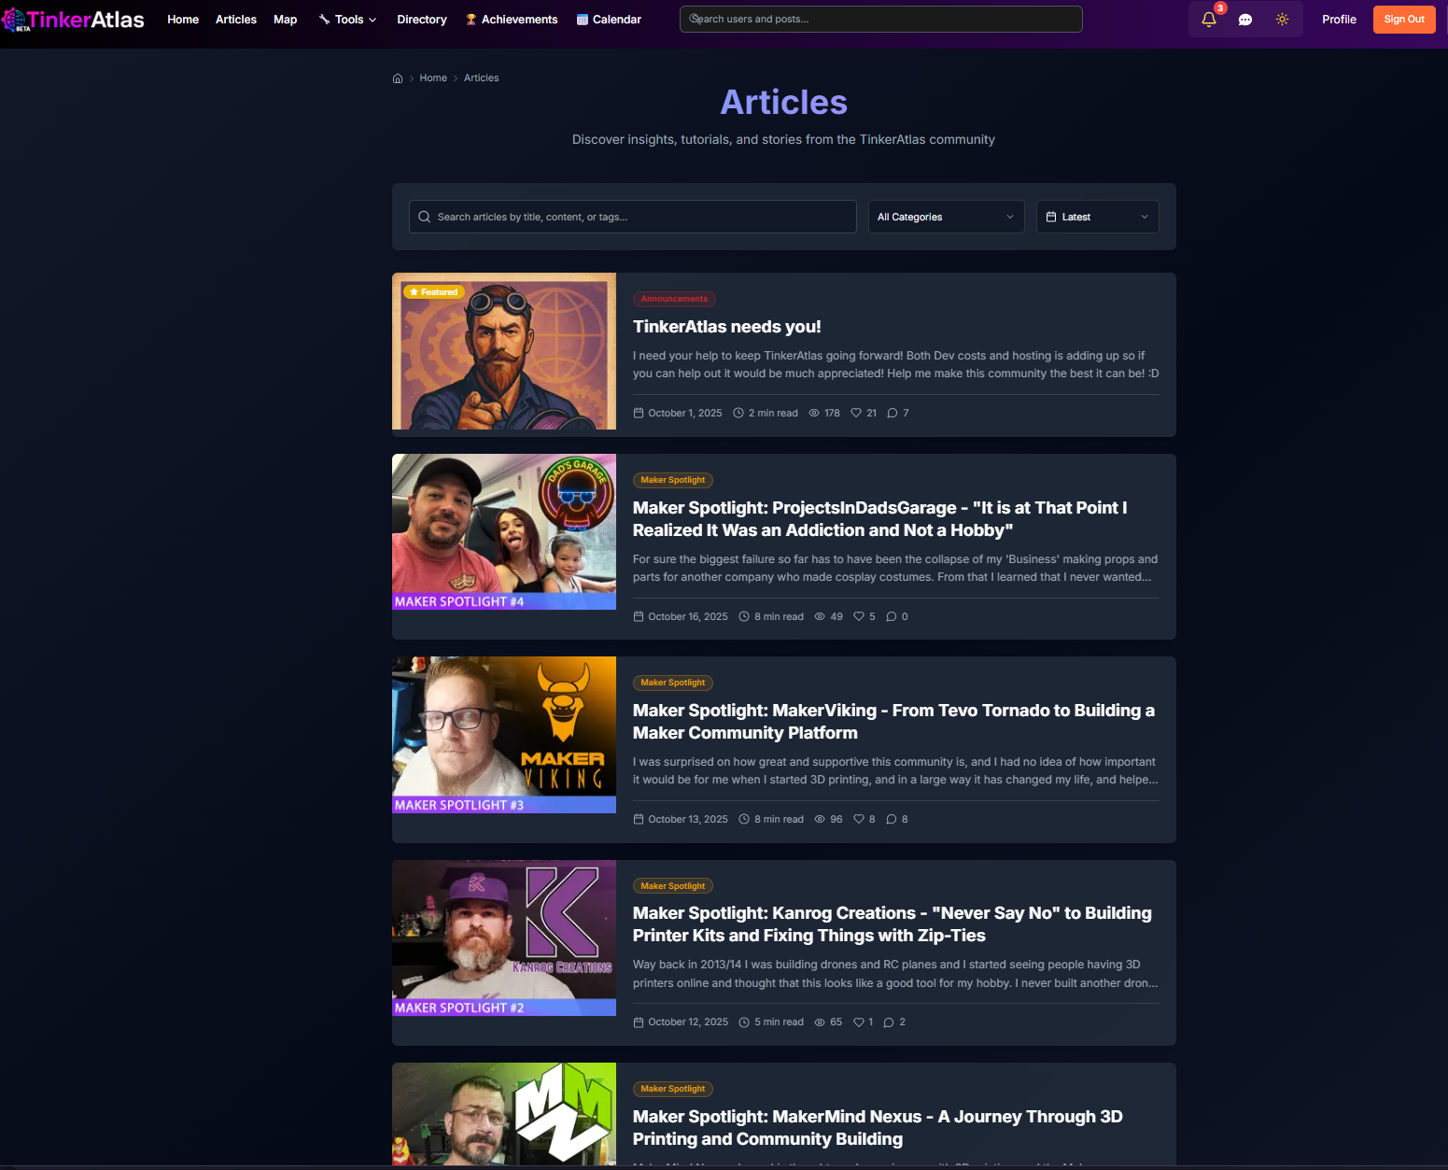Click the Announcements category badge
1448x1170 pixels.
tap(674, 299)
